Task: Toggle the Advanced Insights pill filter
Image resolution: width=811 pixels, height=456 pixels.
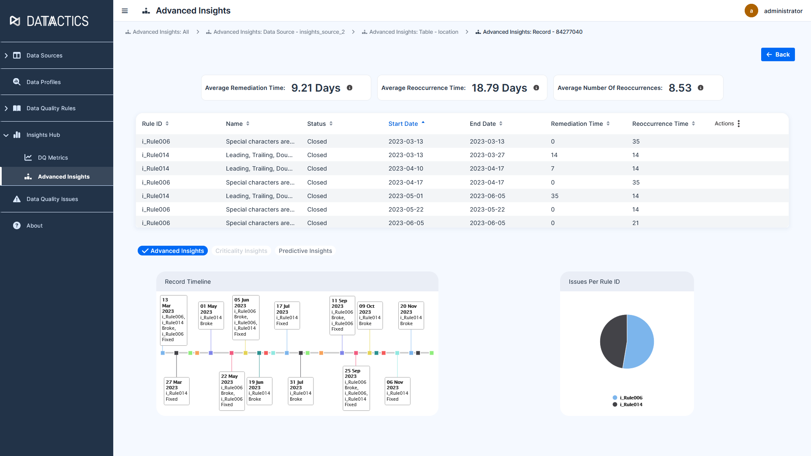Action: click(x=172, y=250)
